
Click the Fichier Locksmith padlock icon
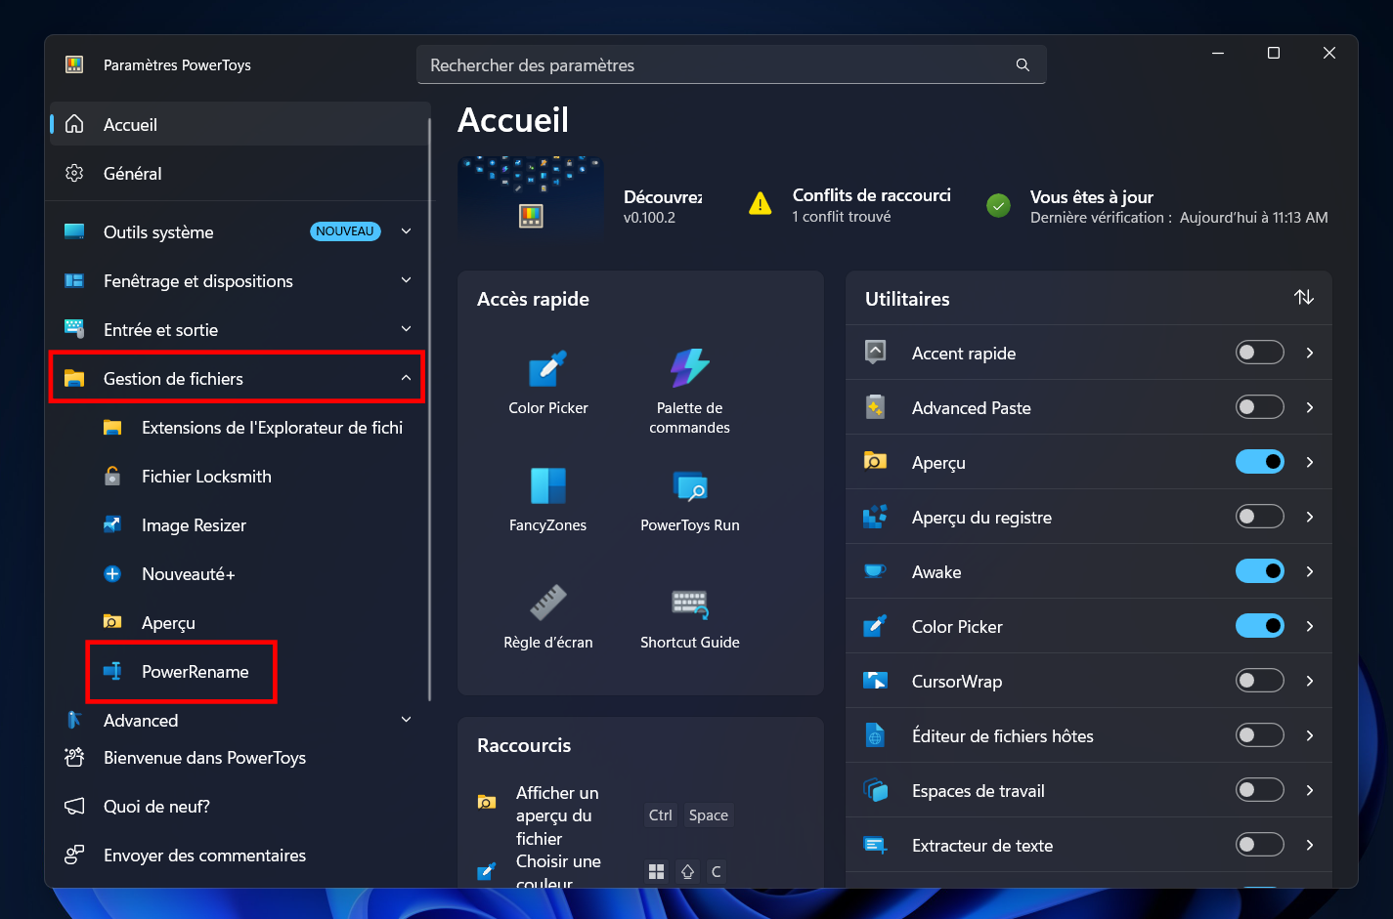tap(112, 476)
